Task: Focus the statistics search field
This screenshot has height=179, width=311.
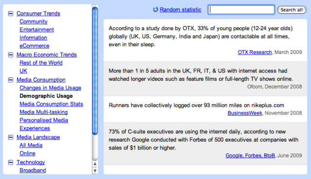Action: pos(241,10)
